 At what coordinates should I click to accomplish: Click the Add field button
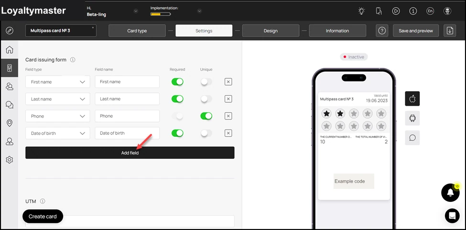[130, 153]
